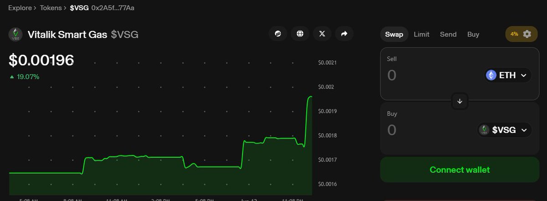Open the $VSG token selector dropdown

pos(505,130)
